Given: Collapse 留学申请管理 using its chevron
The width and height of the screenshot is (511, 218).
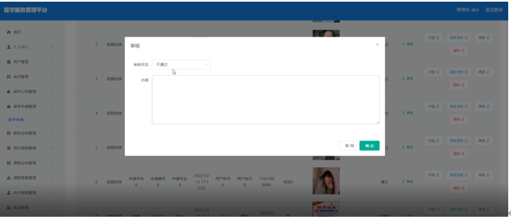Looking at the screenshot, I should (x=52, y=106).
